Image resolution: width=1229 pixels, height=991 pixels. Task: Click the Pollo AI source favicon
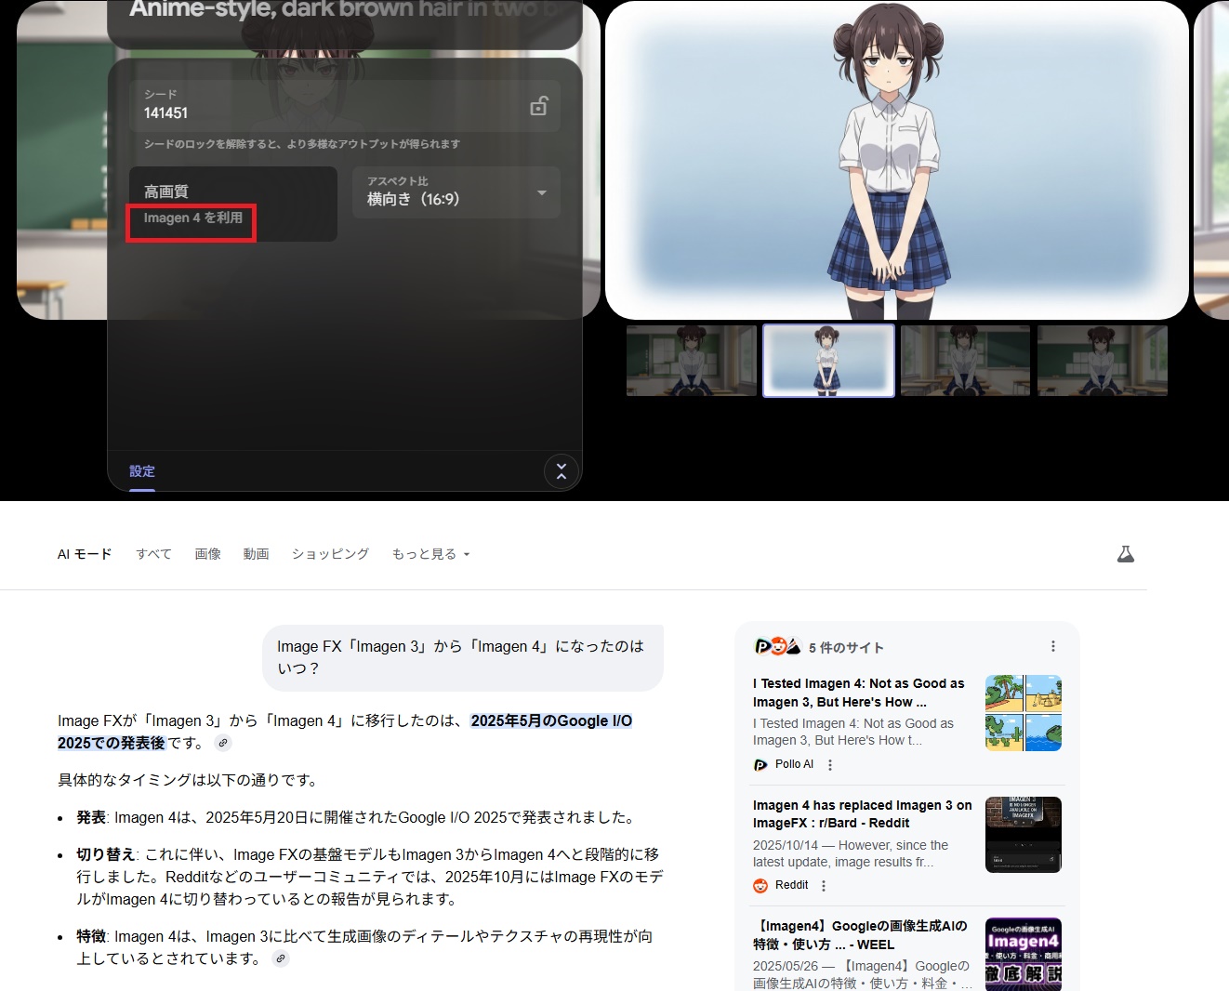point(760,765)
